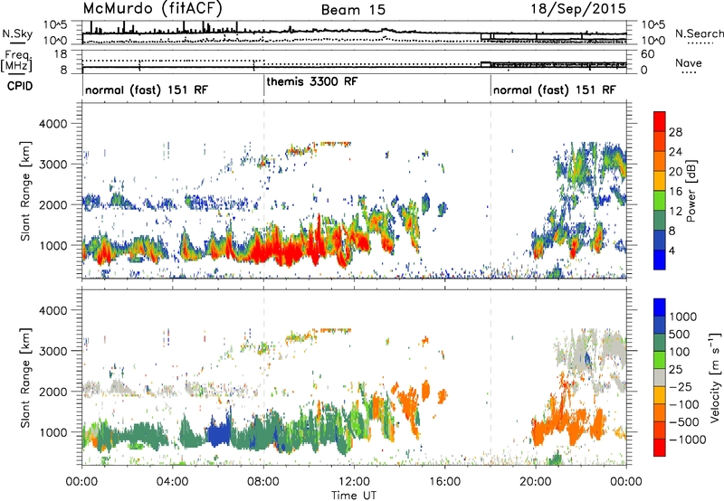Click the orange velocity blob near 14:30 UT

point(408,406)
